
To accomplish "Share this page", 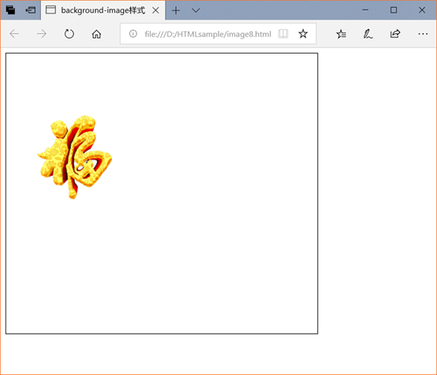I will tap(395, 34).
